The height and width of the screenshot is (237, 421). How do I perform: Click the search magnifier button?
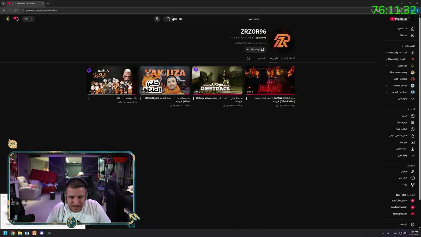point(168,19)
